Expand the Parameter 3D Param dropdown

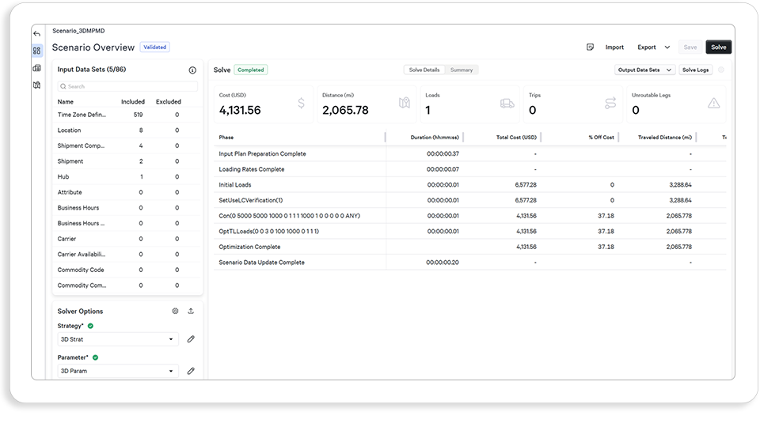118,371
